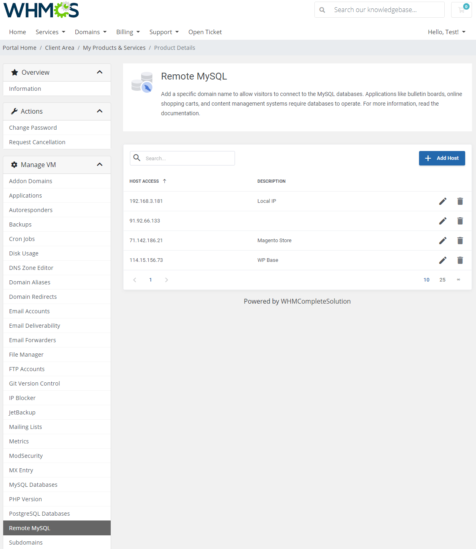Go to next page of hosts

pos(166,280)
